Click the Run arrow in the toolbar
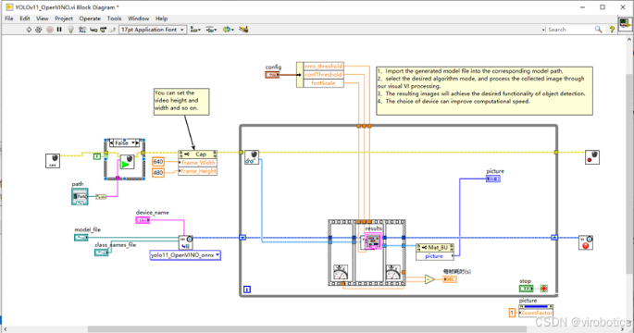Screen dimensions: 634x333 point(29,30)
